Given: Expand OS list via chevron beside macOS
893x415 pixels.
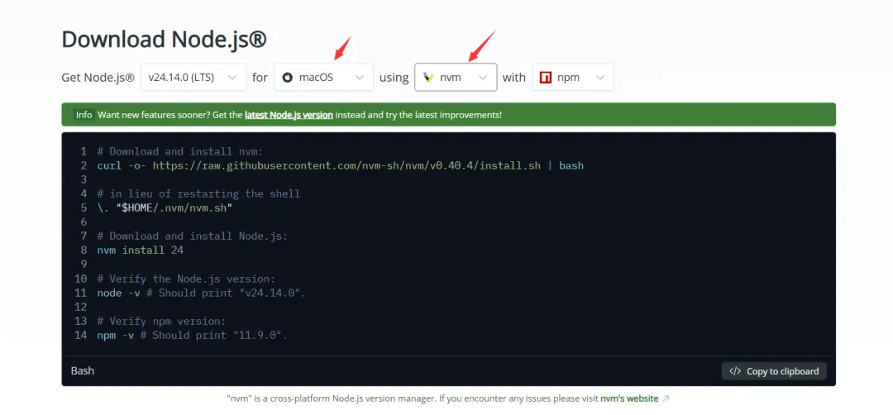Looking at the screenshot, I should click(x=360, y=78).
